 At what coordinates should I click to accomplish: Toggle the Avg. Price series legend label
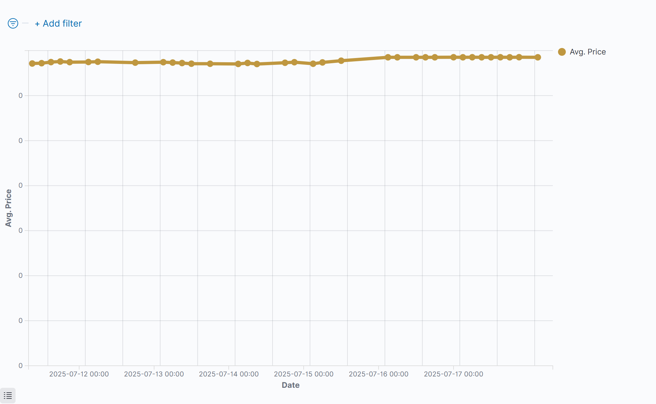(588, 52)
